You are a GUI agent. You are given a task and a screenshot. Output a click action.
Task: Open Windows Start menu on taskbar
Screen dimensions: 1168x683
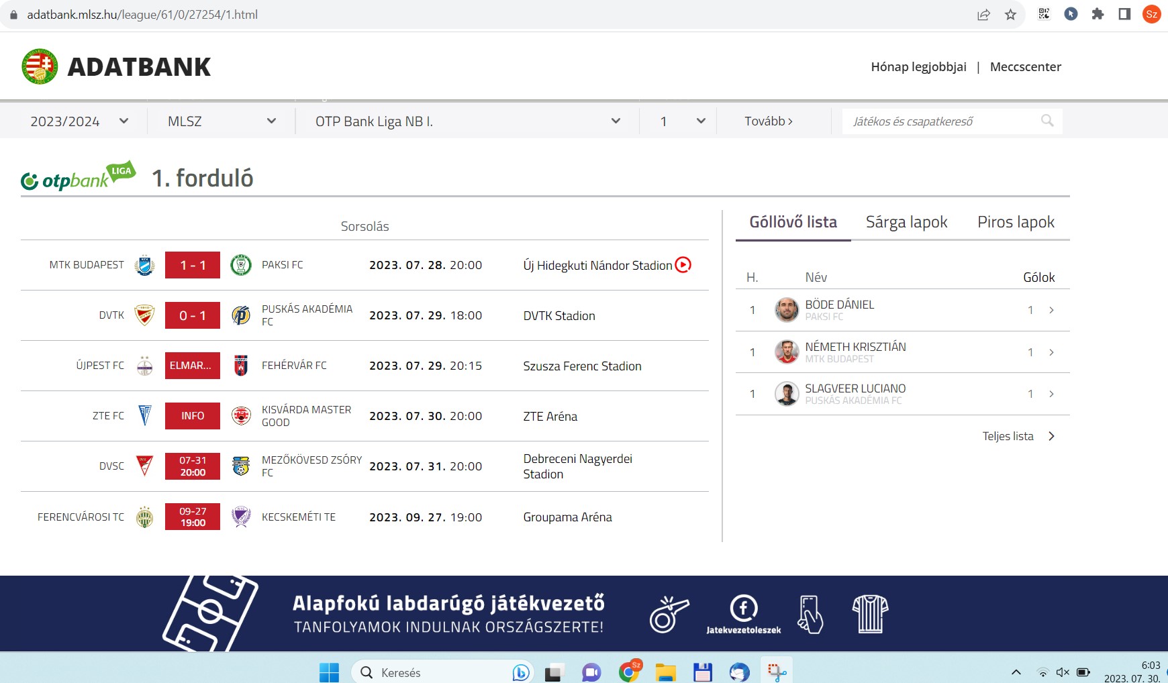tap(329, 672)
